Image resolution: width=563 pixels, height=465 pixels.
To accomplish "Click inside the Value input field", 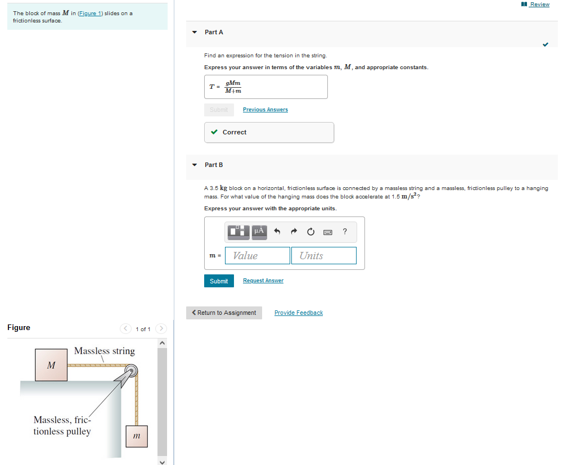I will (257, 255).
